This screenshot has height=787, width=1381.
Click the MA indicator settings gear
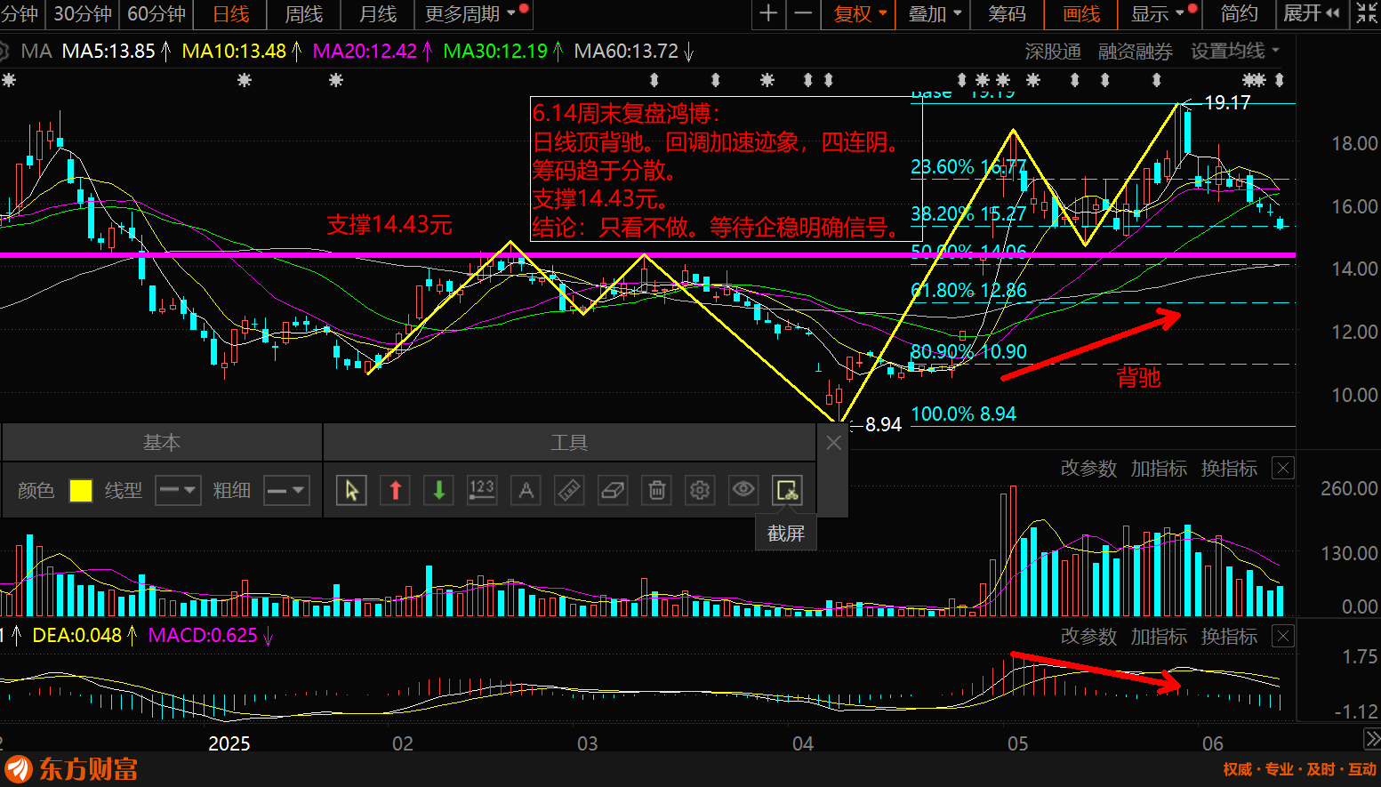pyautogui.click(x=5, y=52)
